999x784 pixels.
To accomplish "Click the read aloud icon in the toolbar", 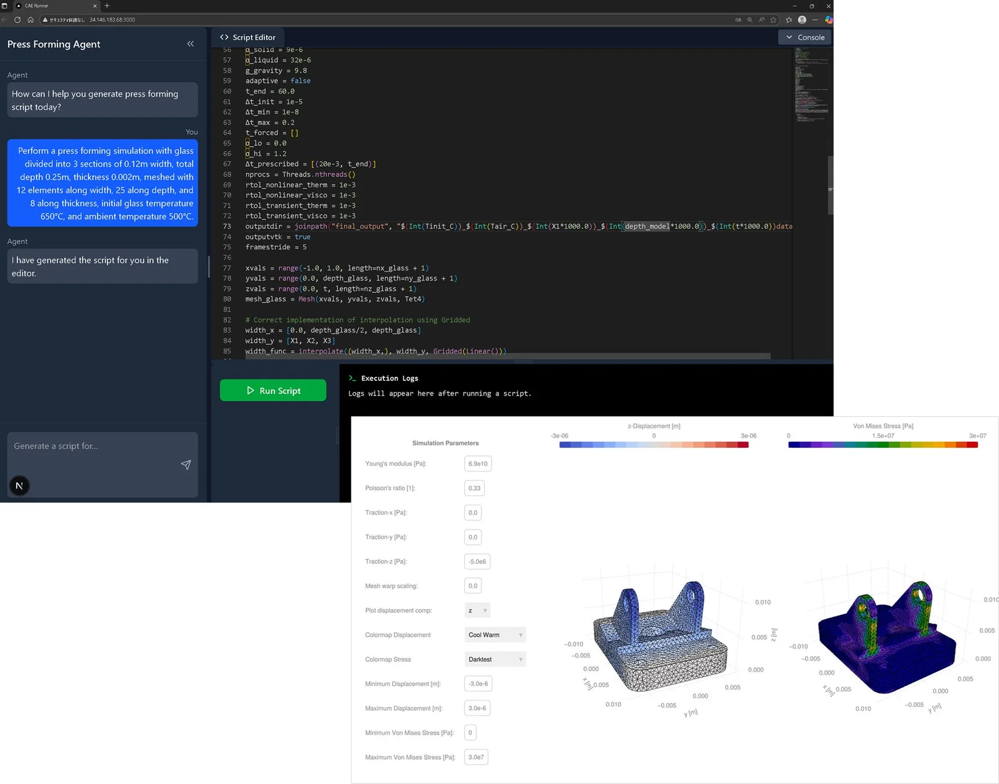I will click(761, 19).
